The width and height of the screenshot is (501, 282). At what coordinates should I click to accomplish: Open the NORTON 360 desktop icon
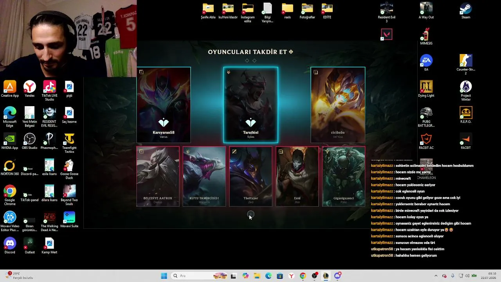pyautogui.click(x=10, y=168)
